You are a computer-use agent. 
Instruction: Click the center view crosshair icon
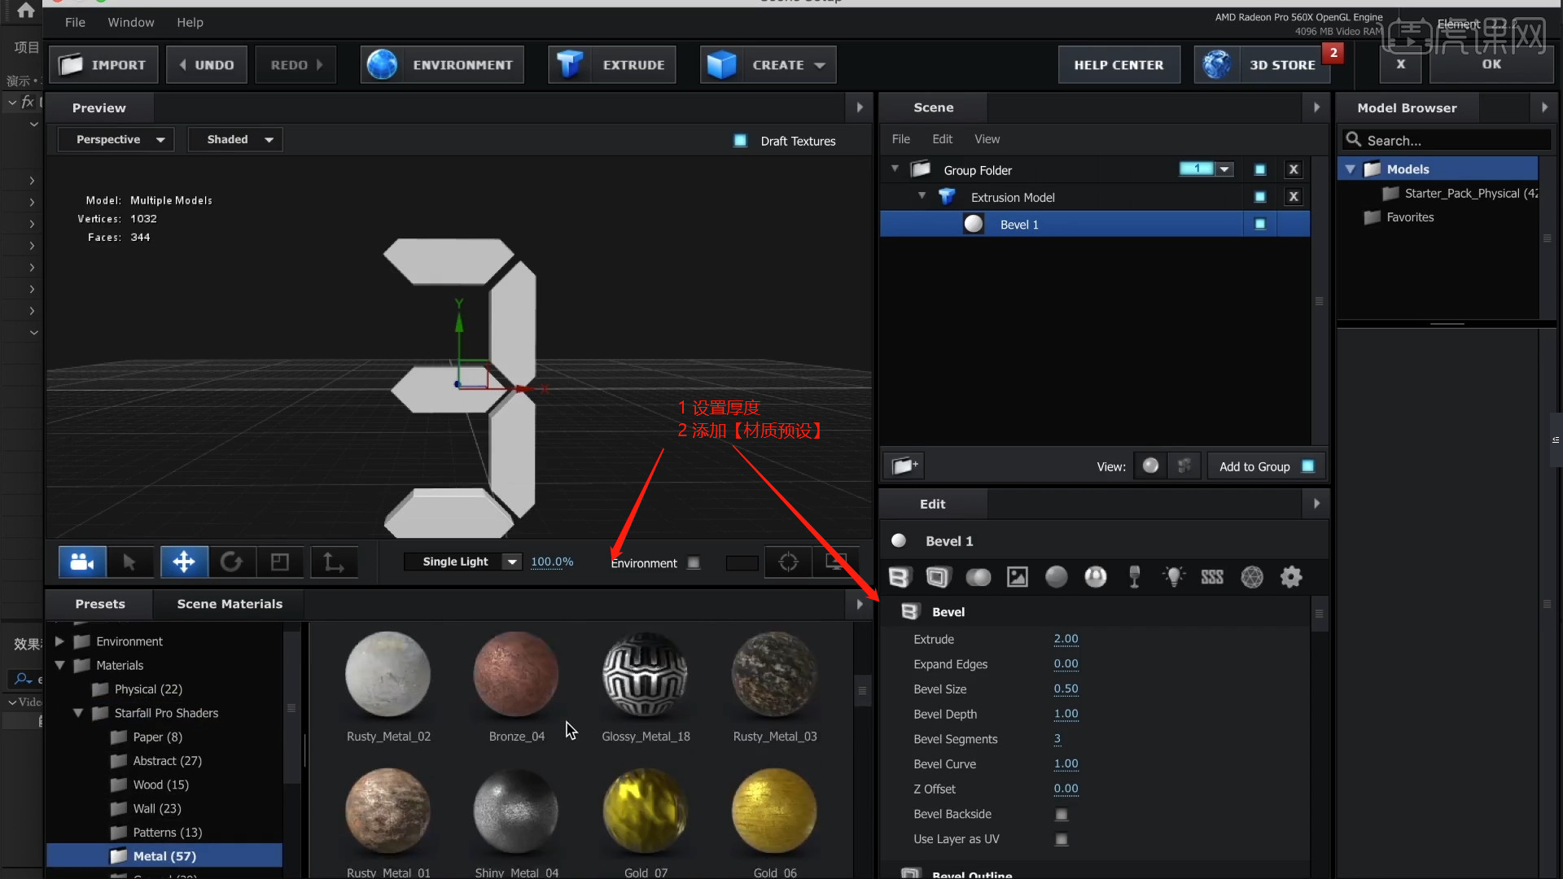pyautogui.click(x=788, y=562)
